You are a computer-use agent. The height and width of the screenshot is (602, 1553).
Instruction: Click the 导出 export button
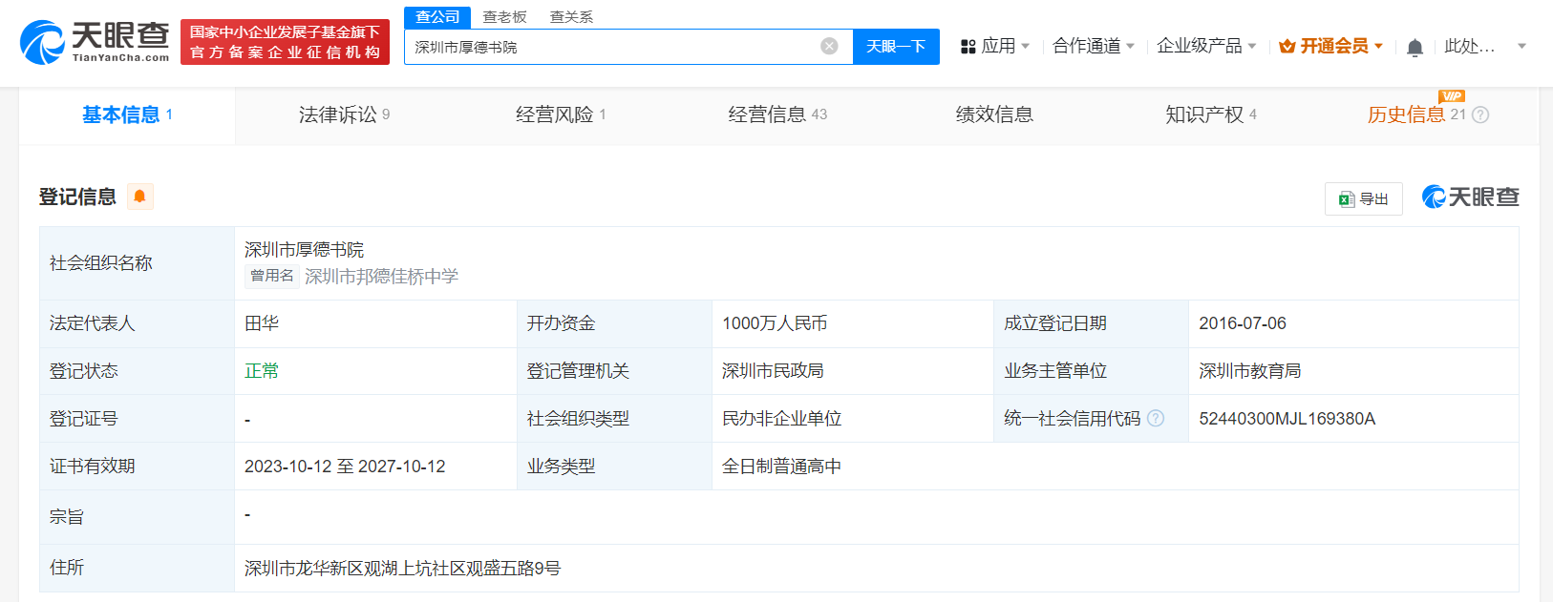pyautogui.click(x=1363, y=198)
